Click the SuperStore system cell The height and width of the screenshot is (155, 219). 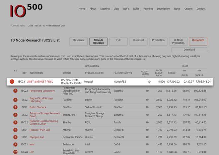(69, 115)
